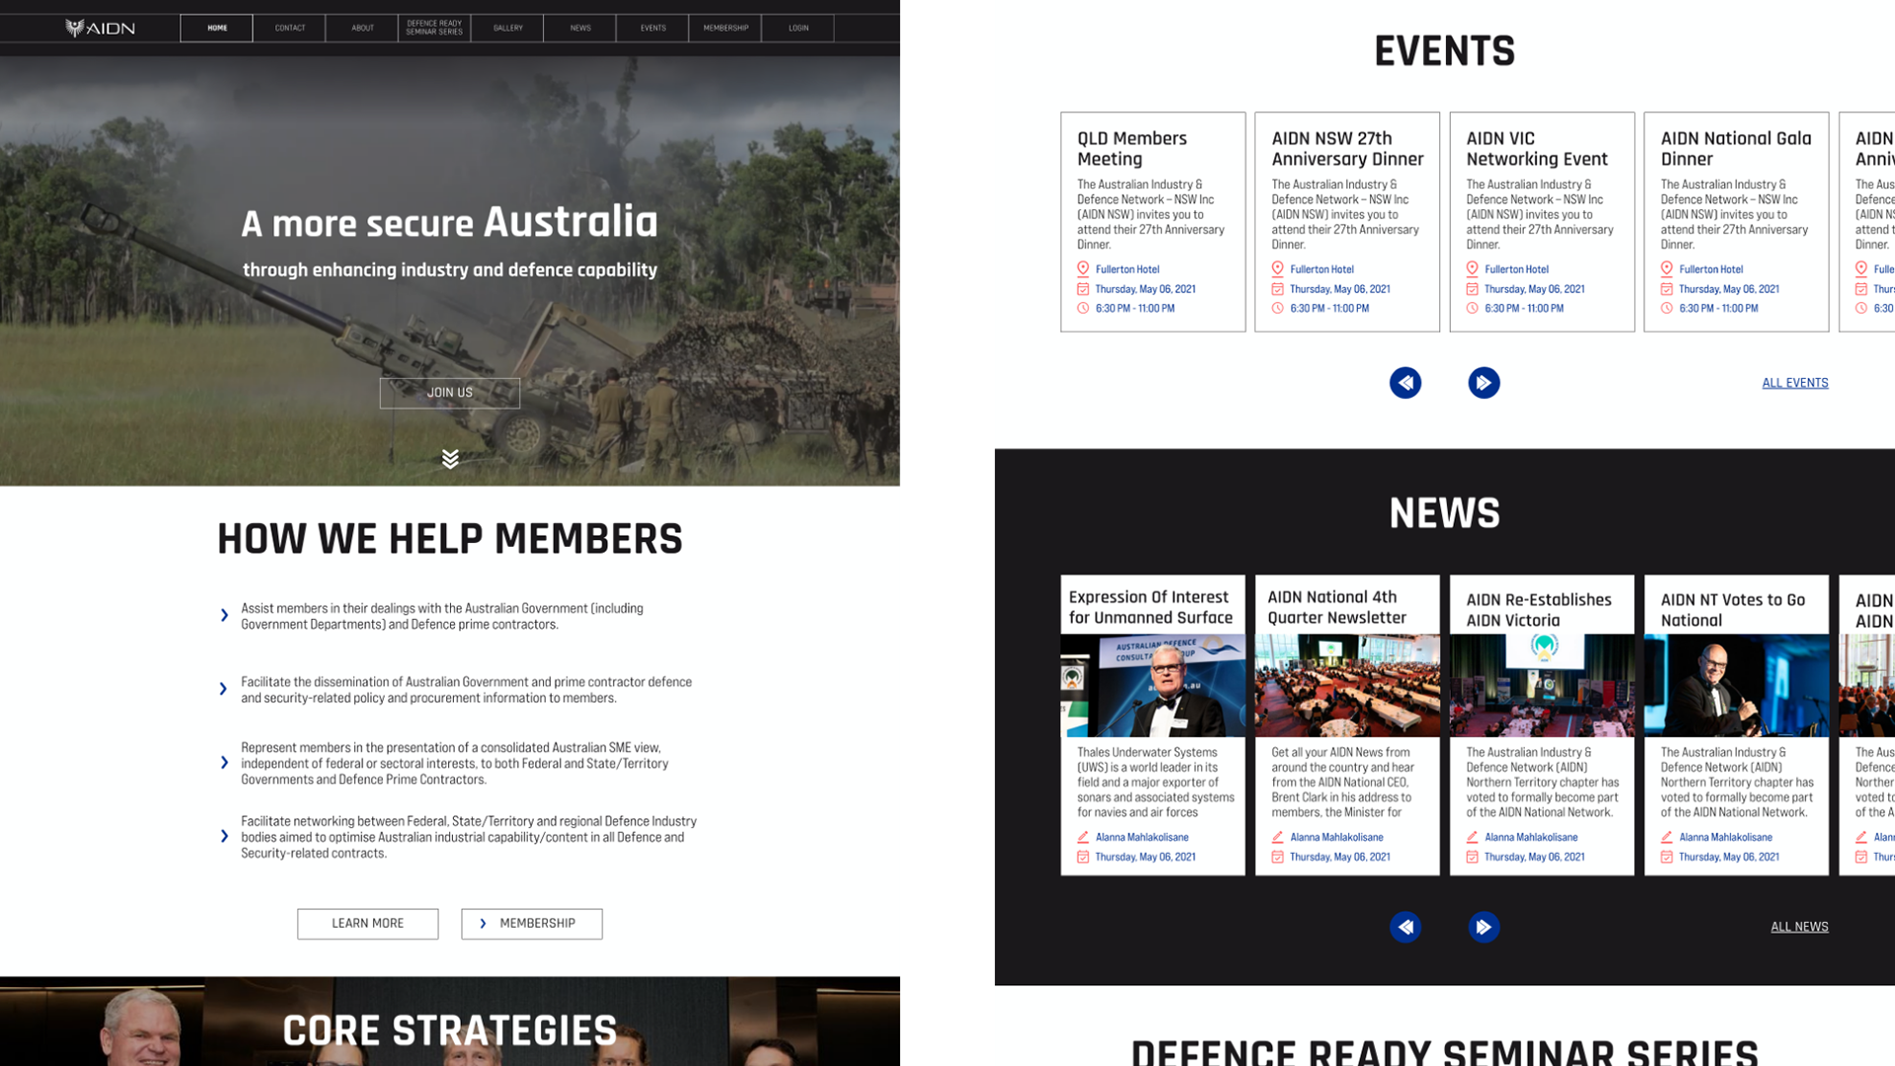Click Alanna Mahlakolisane in AIDN NT Votes card
The height and width of the screenshot is (1066, 1895).
tap(1725, 837)
